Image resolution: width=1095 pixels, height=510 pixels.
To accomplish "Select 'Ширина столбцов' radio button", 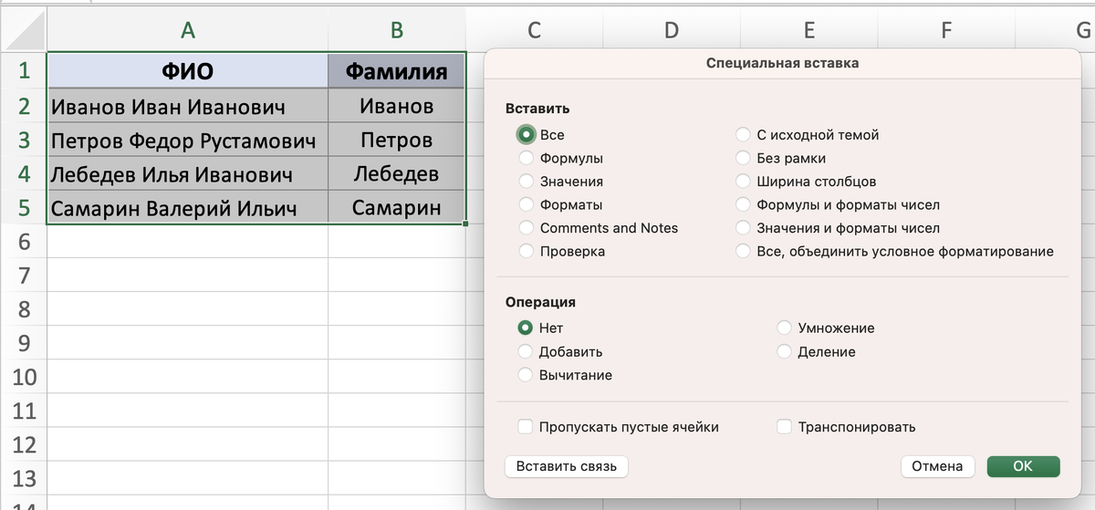I will [743, 182].
